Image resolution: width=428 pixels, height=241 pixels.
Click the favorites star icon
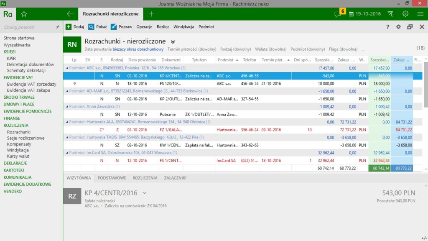click(24, 14)
